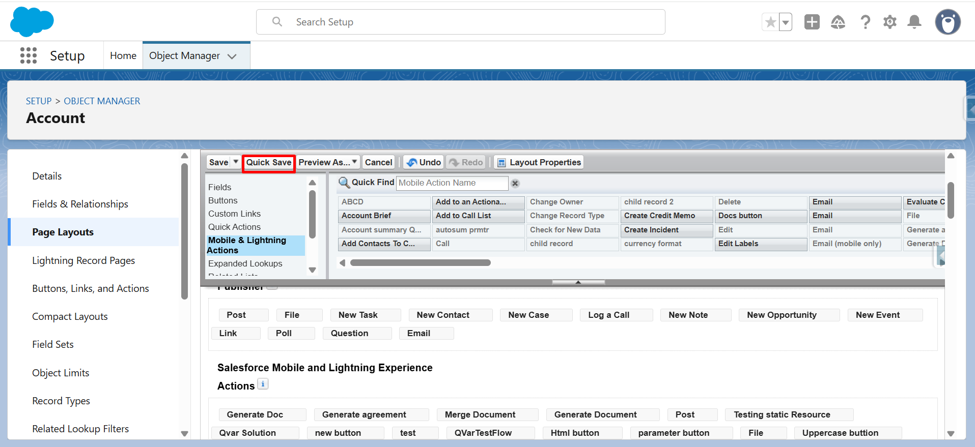The width and height of the screenshot is (975, 447).
Task: View notifications via the bell icon
Action: (914, 22)
